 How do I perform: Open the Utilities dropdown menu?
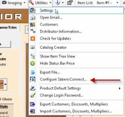(x=40, y=3)
